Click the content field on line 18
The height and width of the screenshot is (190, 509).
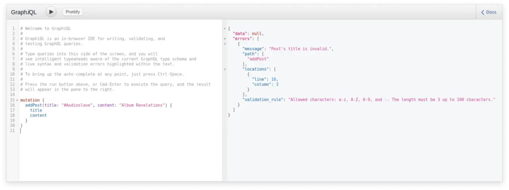38,115
